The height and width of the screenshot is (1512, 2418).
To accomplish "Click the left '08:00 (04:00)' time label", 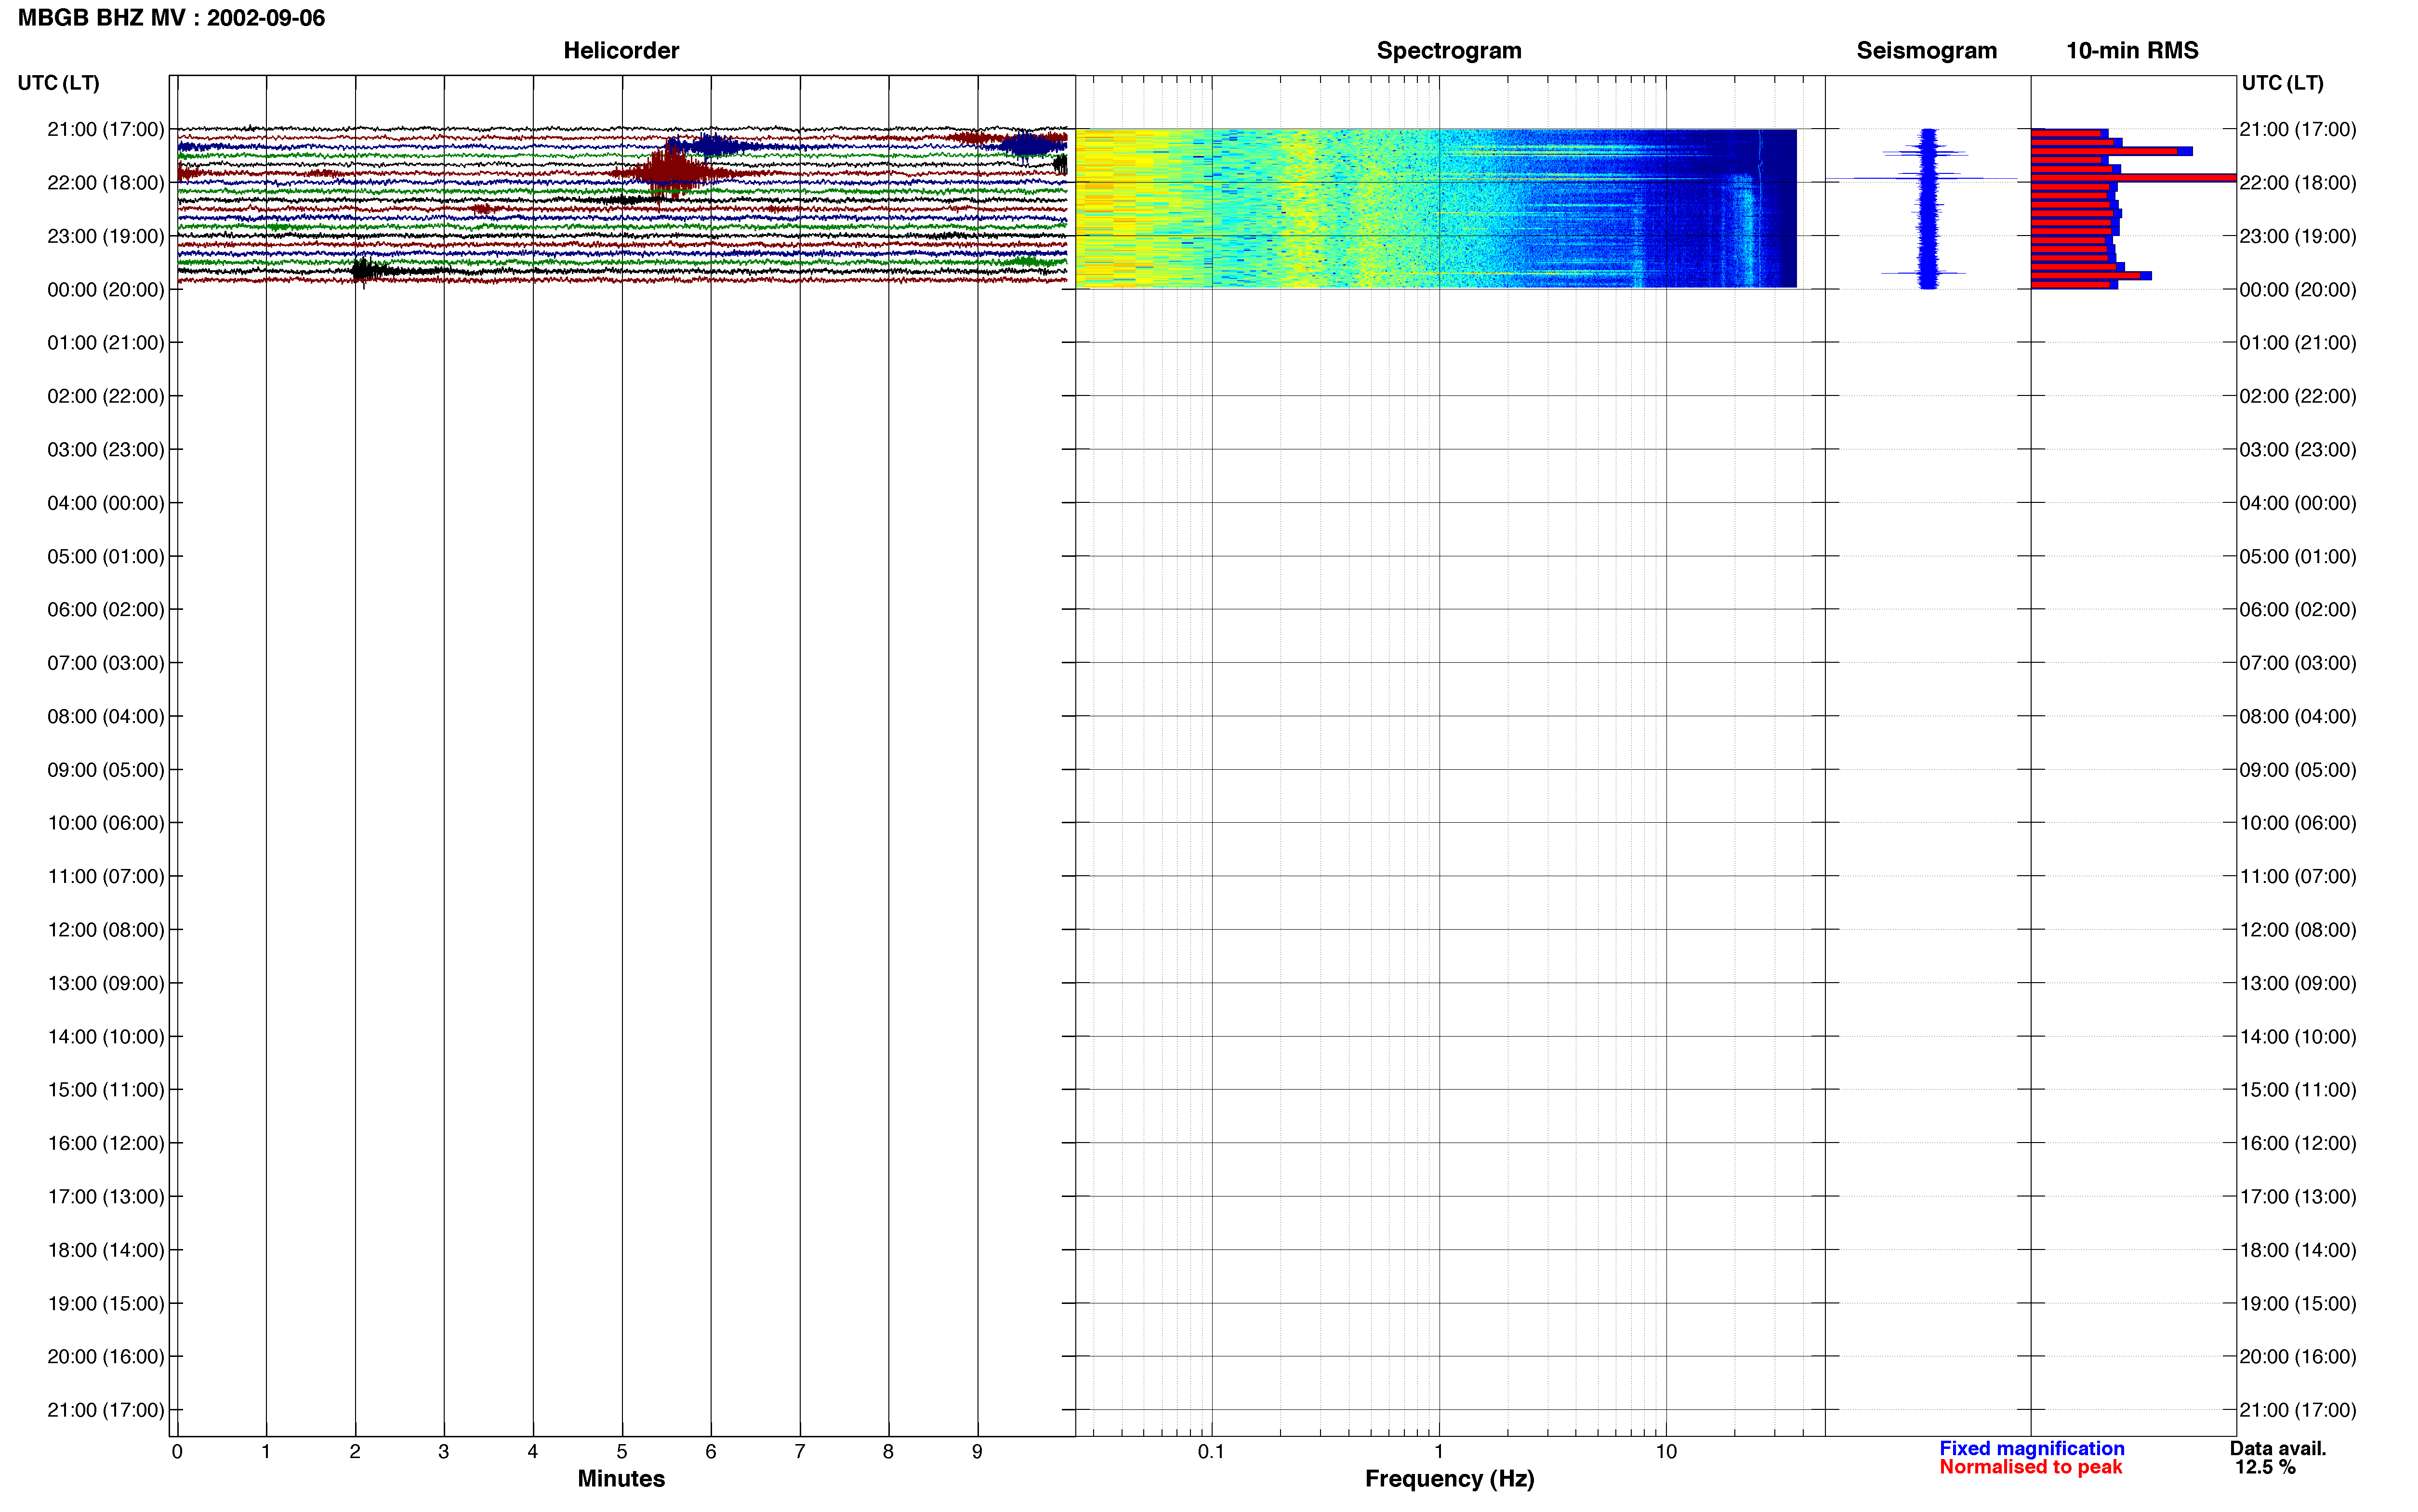I will (x=105, y=716).
